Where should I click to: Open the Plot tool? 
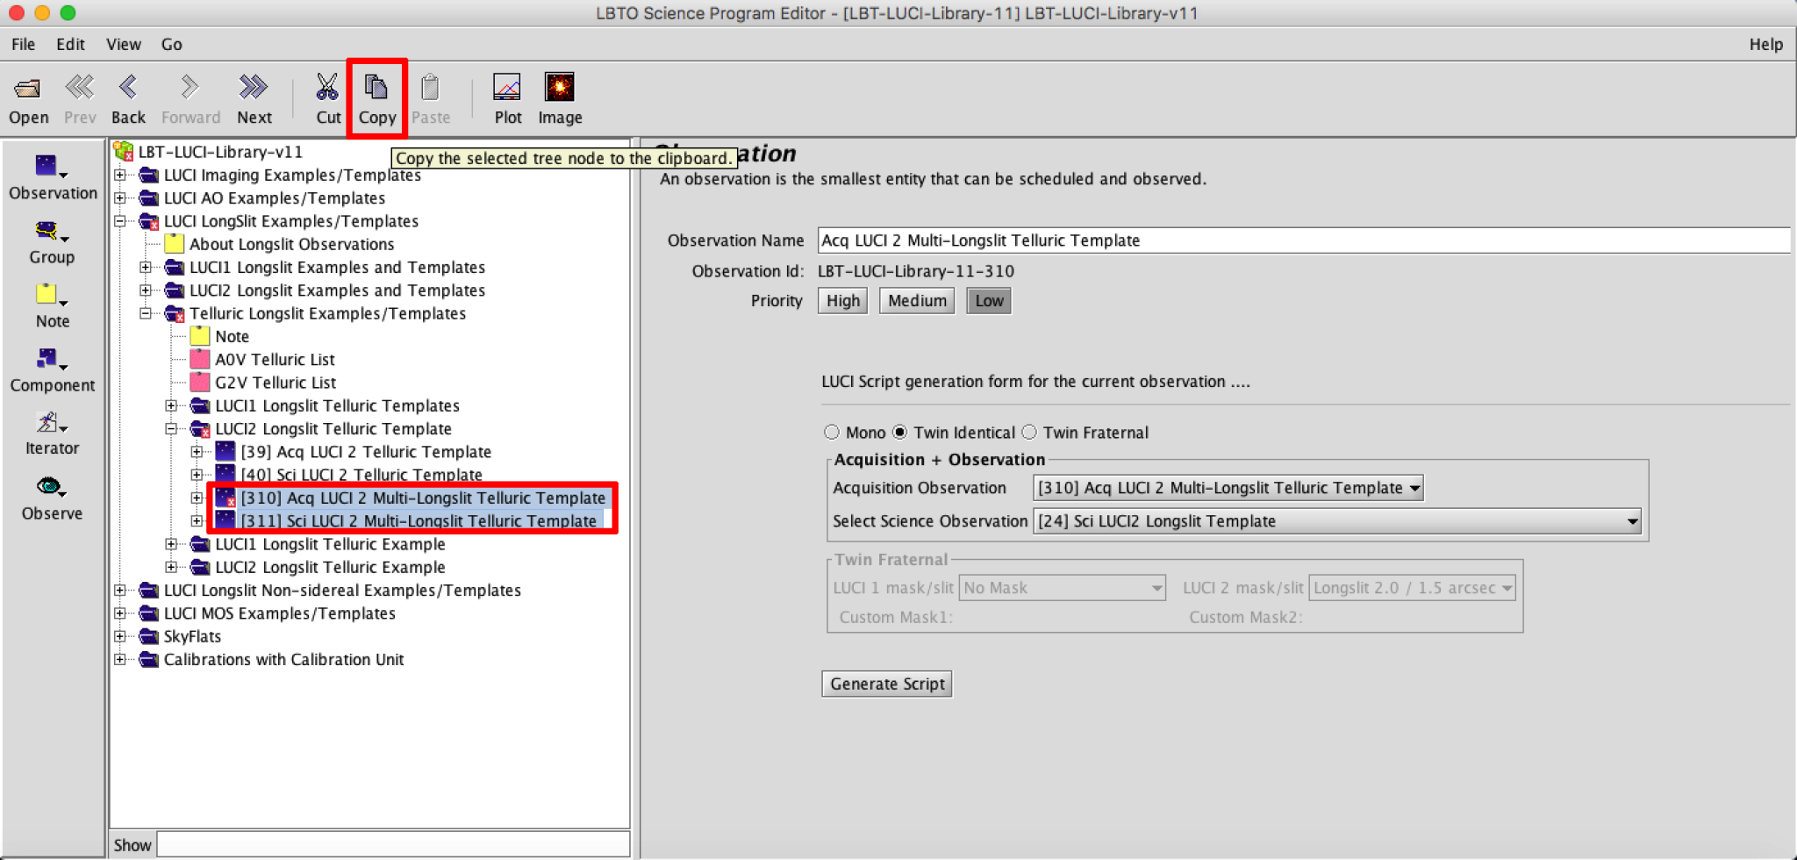click(x=507, y=87)
